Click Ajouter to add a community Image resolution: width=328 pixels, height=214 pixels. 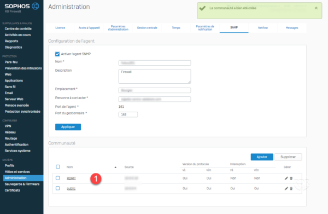[262, 157]
